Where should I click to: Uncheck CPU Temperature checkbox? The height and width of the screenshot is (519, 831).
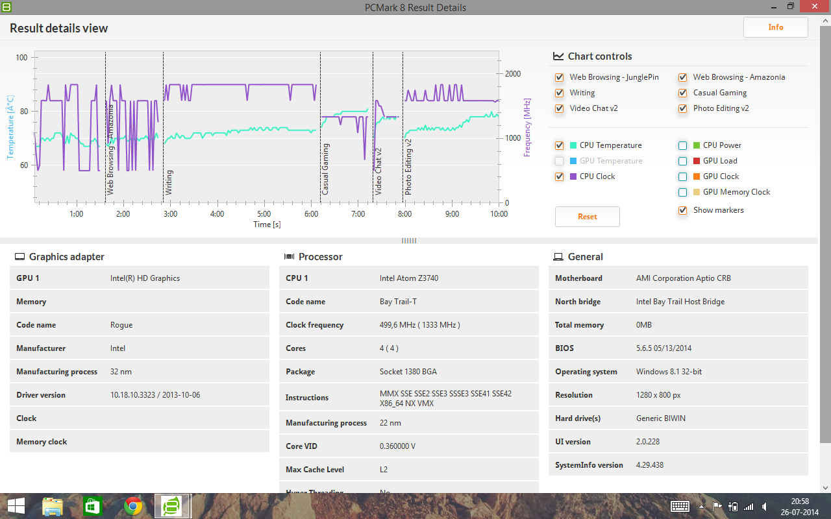[x=560, y=145]
